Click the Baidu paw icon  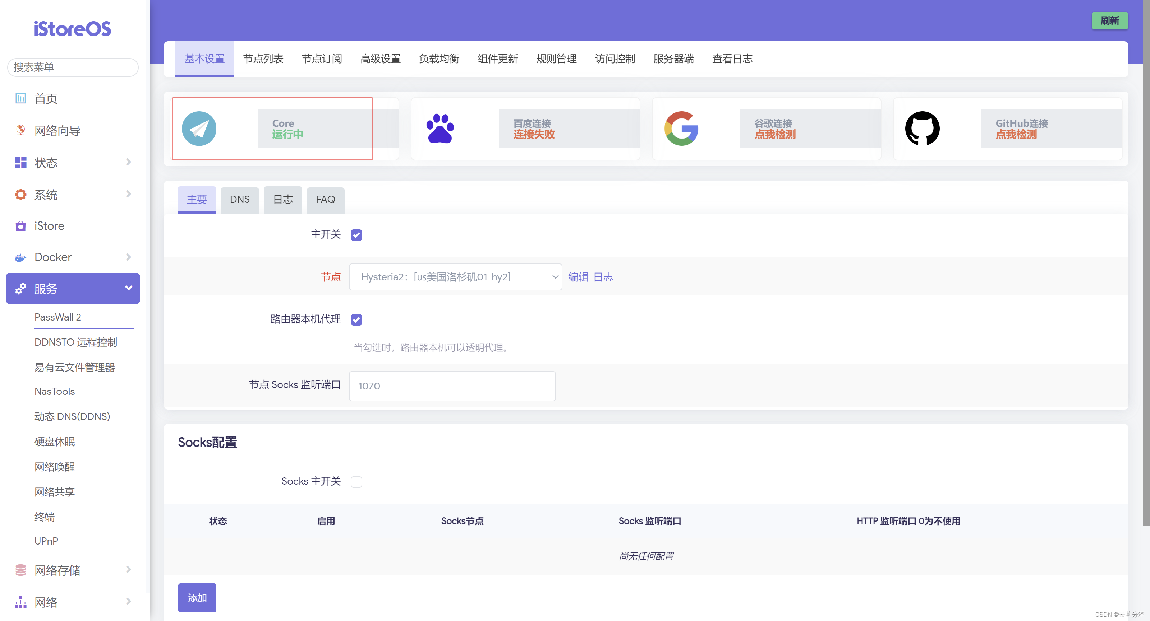pos(440,129)
